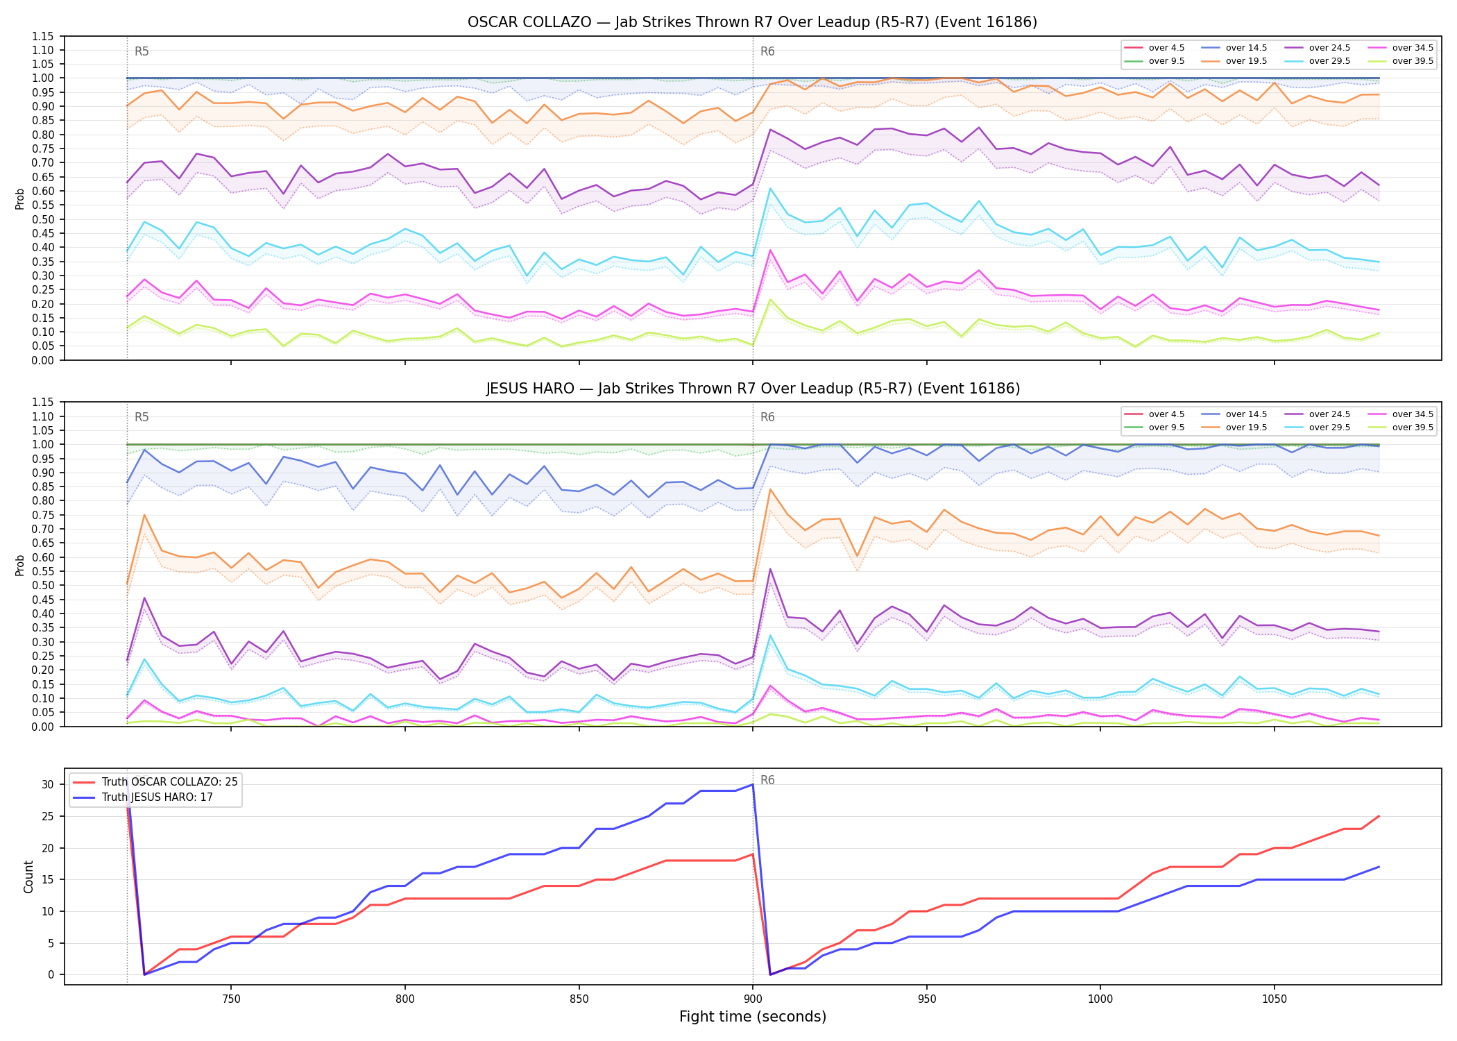This screenshot has width=1457, height=1041.
Task: Select 'over 19.5' legend label in Collazo chart
Action: point(1246,61)
